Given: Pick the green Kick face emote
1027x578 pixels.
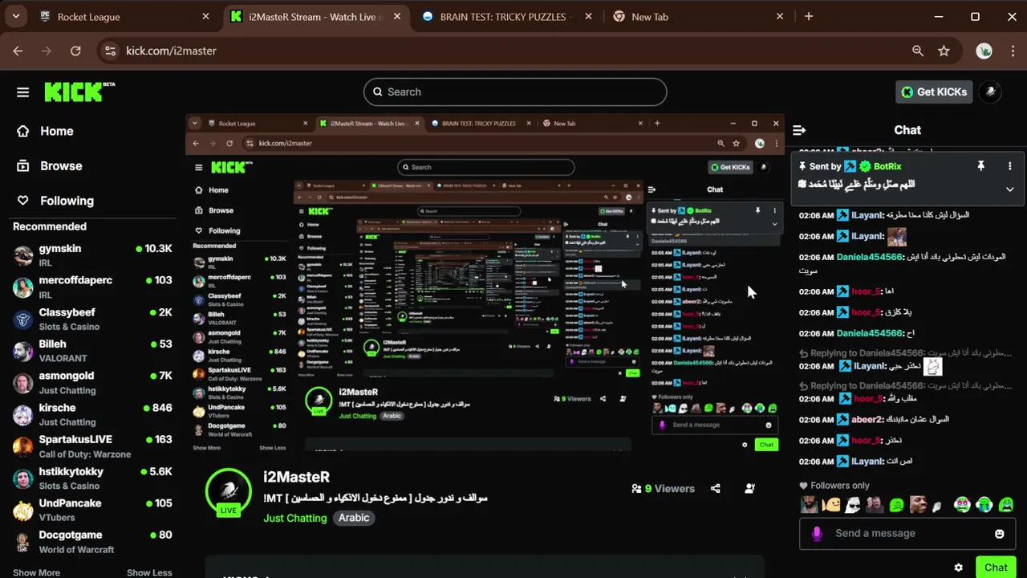Looking at the screenshot, I should (x=897, y=505).
